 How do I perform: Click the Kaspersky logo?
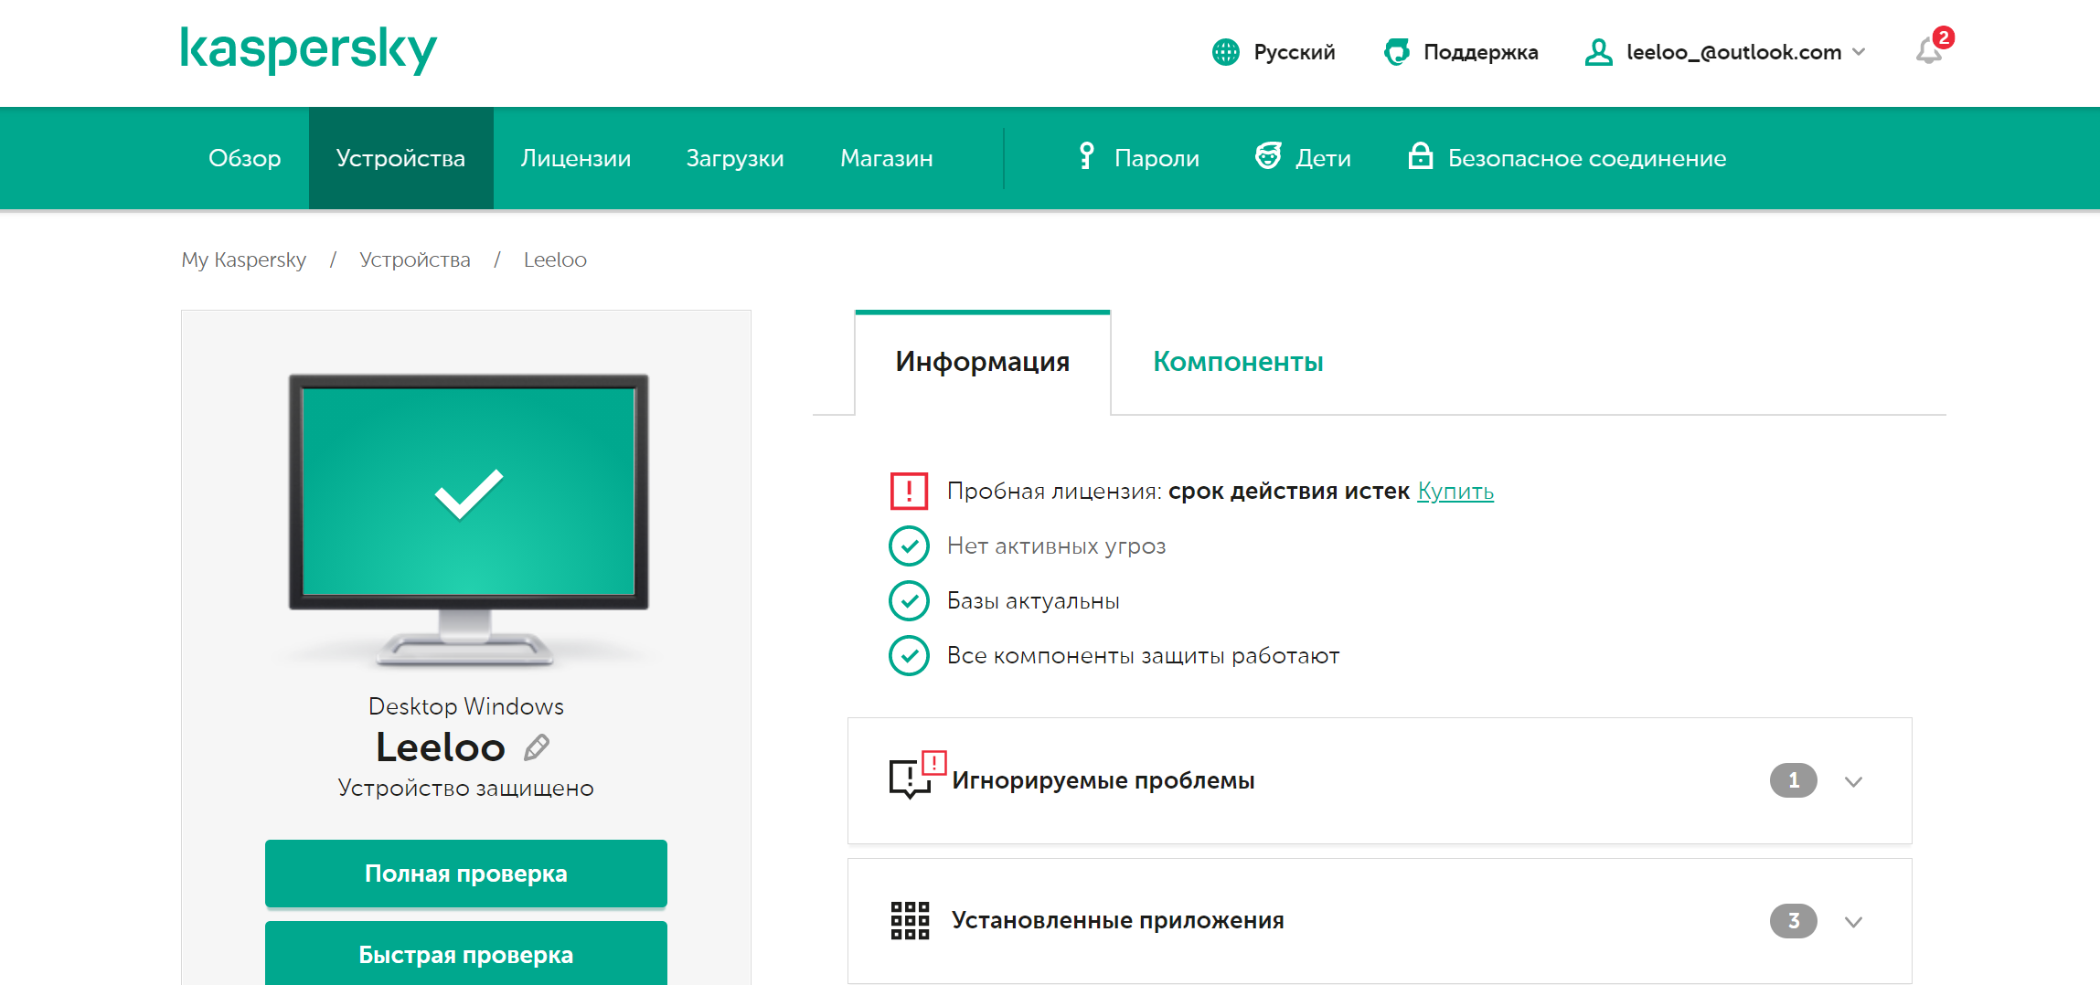(308, 50)
